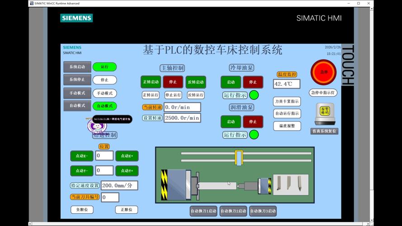Click the 温度报警 indicator
Screen dimensions: 402x226
click(x=287, y=126)
